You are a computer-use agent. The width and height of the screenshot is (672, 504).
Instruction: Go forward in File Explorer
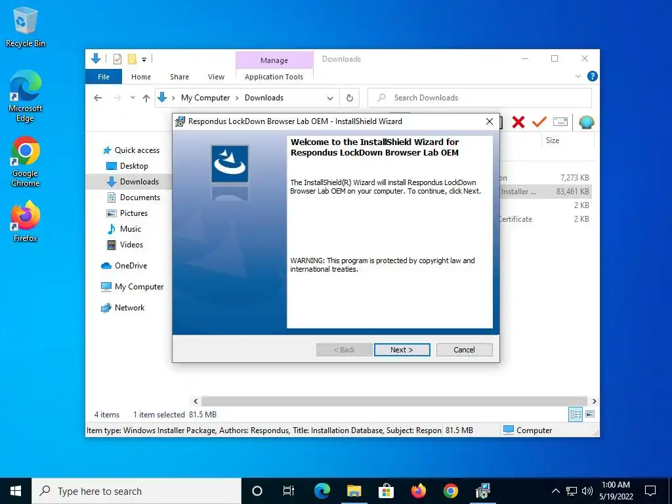point(117,98)
